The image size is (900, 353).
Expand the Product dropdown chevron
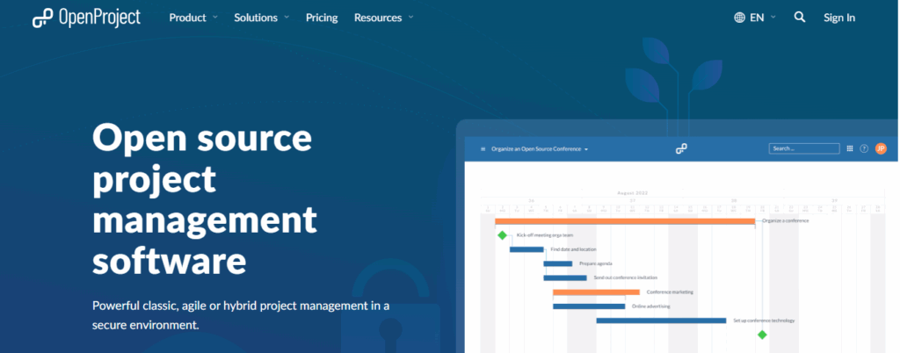215,18
